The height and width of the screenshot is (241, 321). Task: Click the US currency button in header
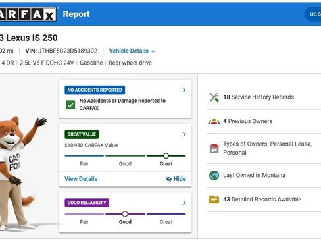(x=313, y=14)
